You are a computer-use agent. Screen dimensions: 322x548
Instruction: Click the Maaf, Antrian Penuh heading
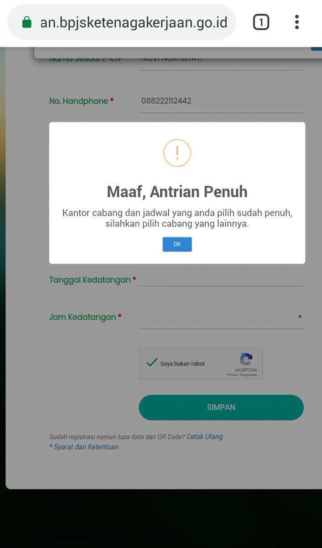(x=177, y=192)
